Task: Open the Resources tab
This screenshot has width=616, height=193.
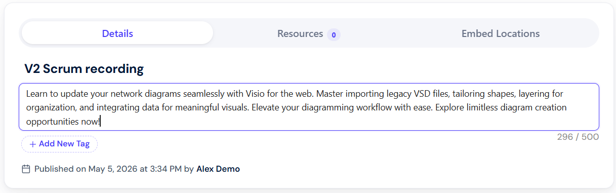Action: tap(308, 33)
